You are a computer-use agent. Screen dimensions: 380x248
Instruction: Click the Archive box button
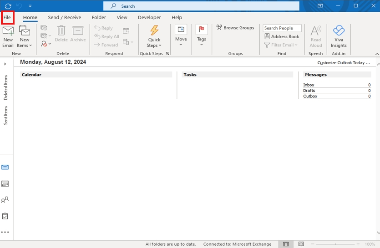point(78,34)
